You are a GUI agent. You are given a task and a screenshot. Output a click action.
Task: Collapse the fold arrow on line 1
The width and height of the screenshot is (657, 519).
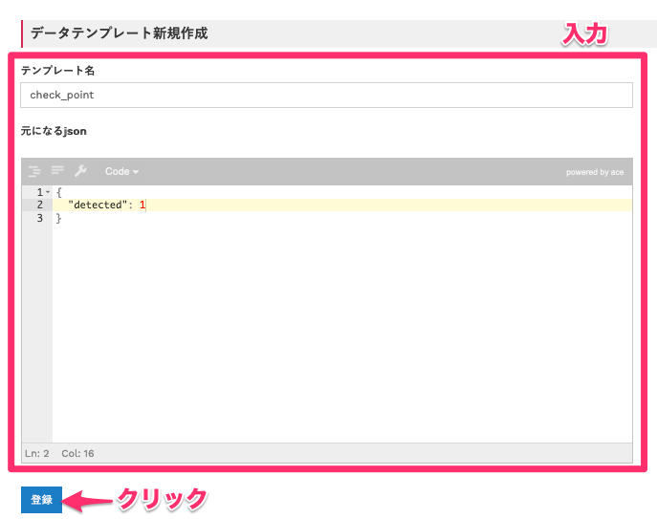click(x=48, y=192)
